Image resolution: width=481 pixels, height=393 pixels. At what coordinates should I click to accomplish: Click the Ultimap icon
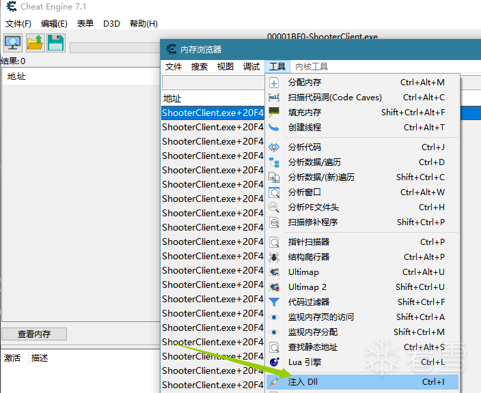point(274,272)
